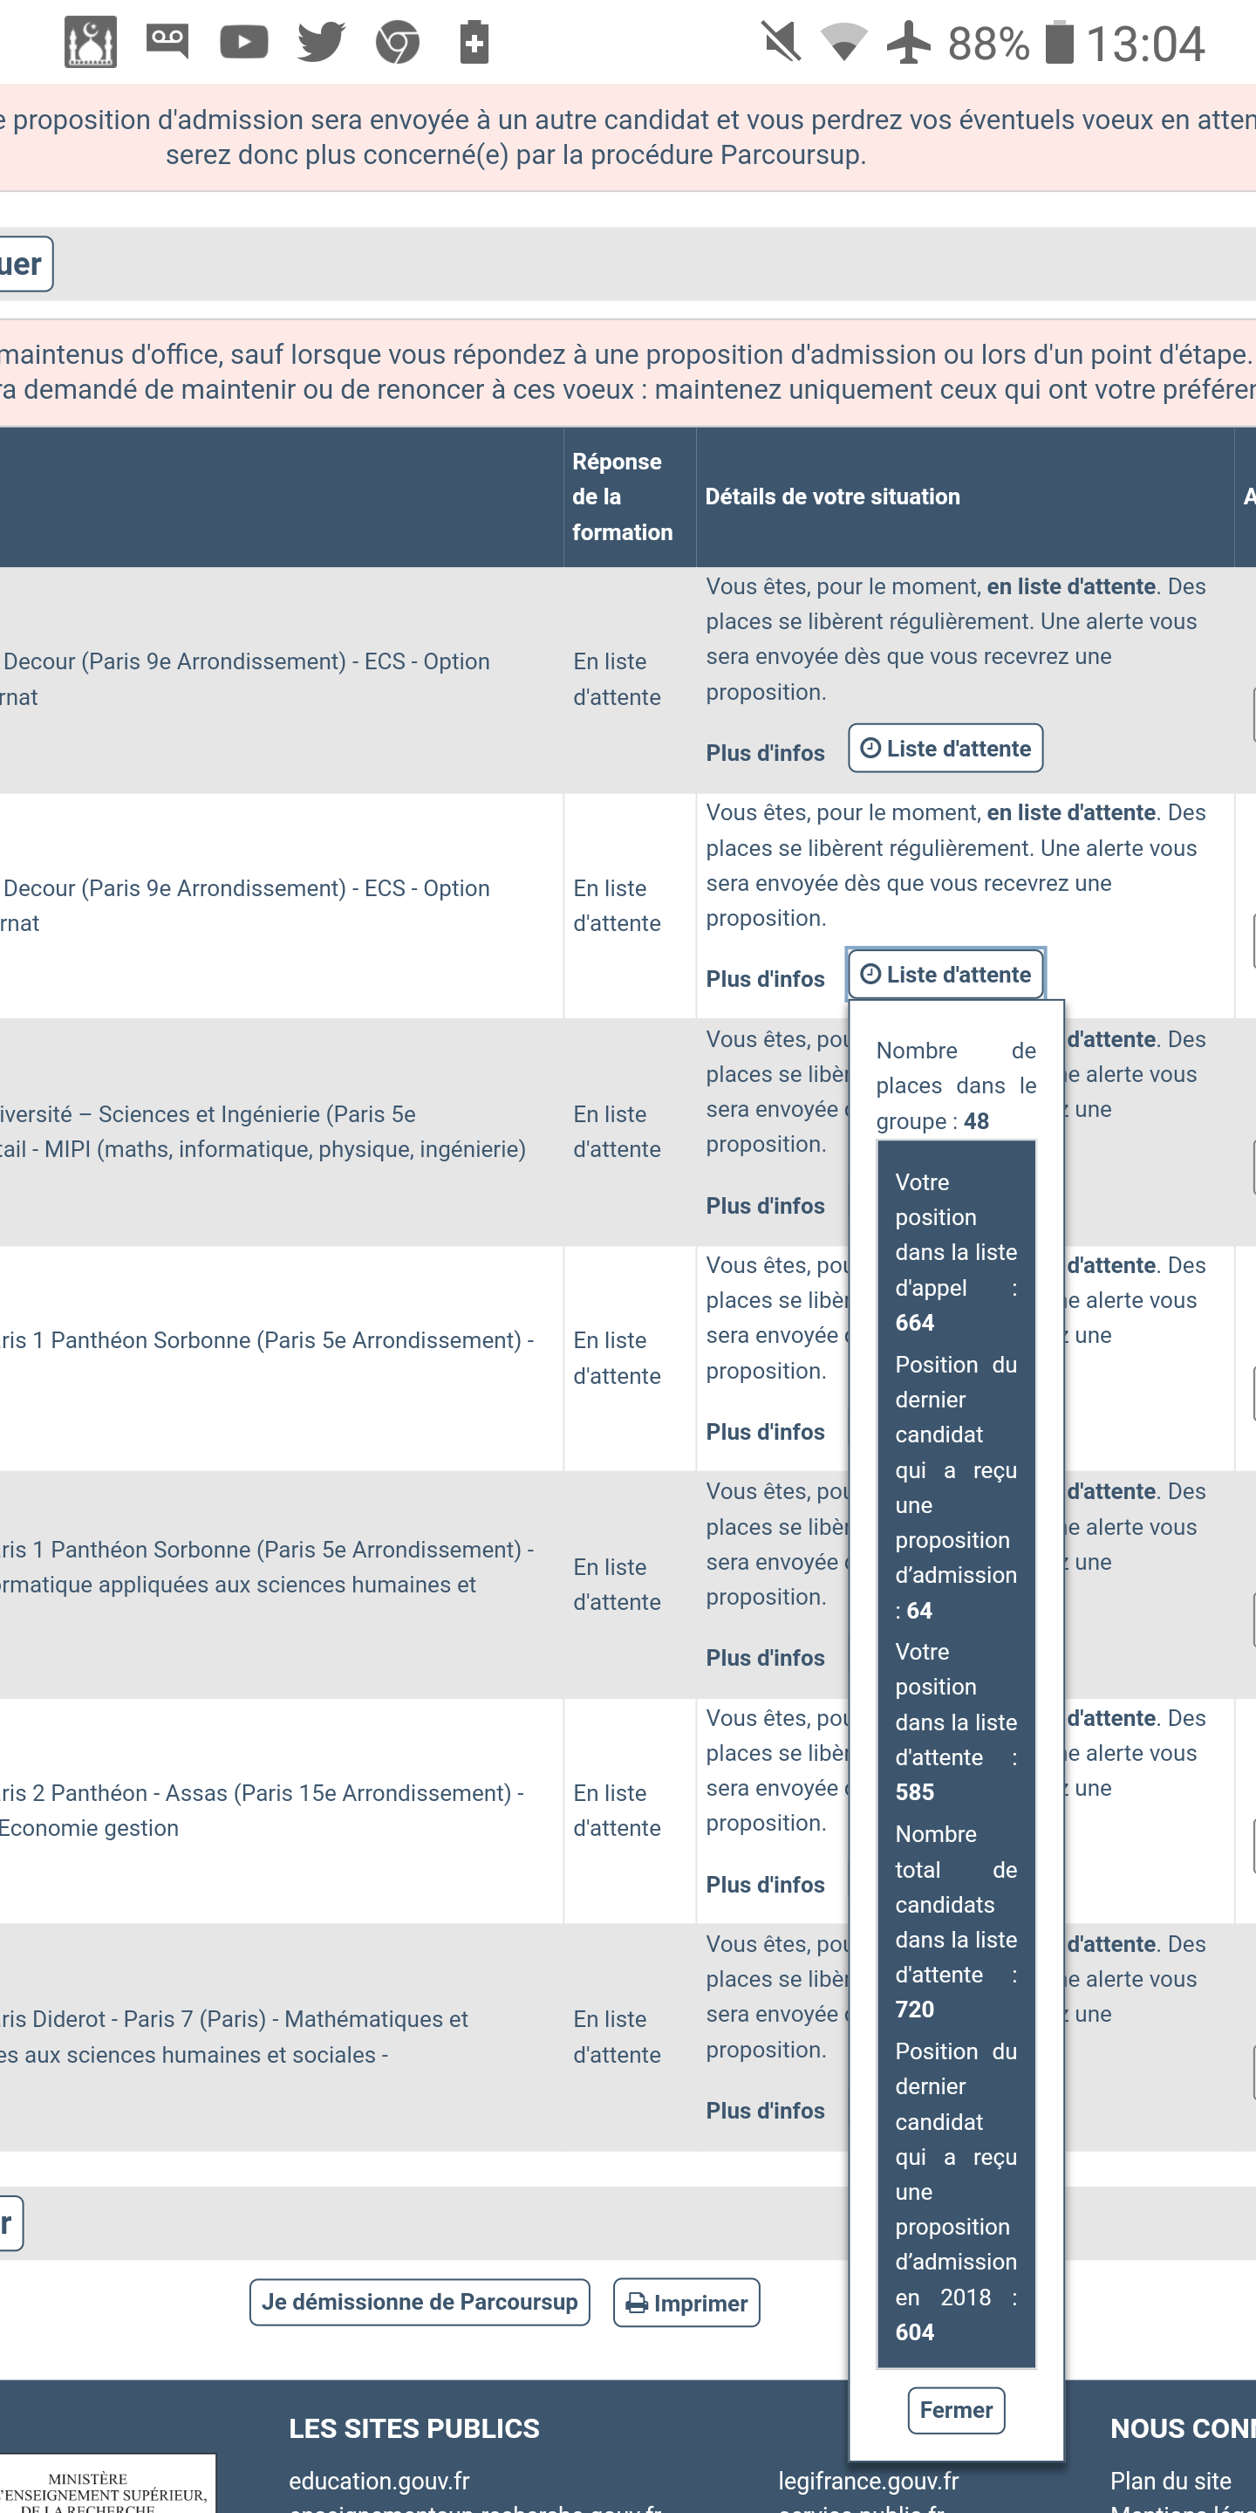Visit legifrance.gouv.fr footer link
The image size is (1256, 2513).
click(868, 2480)
